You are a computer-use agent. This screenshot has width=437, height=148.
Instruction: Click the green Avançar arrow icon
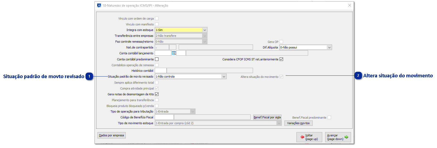[346, 137]
